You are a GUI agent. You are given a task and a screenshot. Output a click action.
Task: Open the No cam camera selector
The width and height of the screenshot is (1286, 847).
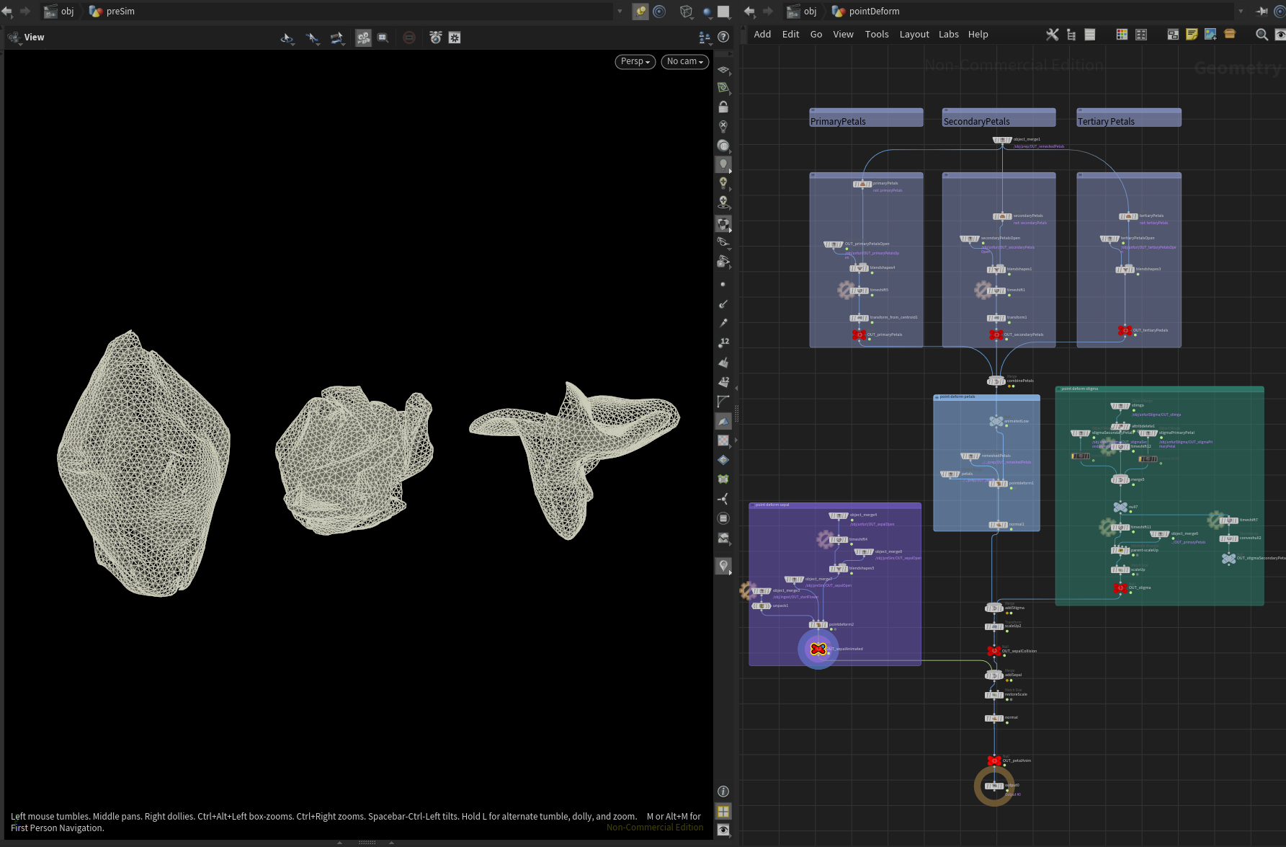pos(683,61)
